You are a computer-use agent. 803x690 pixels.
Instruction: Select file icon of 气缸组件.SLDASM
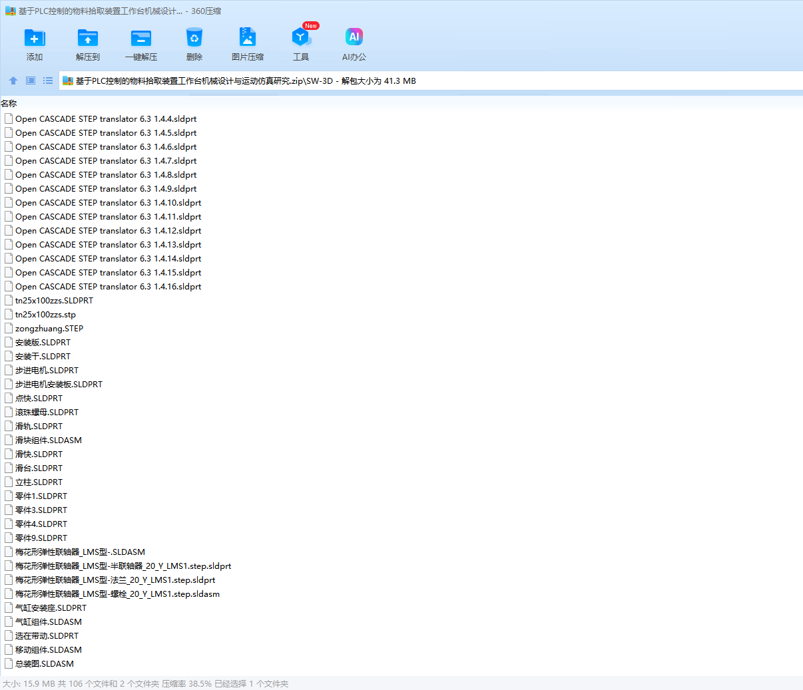(x=9, y=621)
